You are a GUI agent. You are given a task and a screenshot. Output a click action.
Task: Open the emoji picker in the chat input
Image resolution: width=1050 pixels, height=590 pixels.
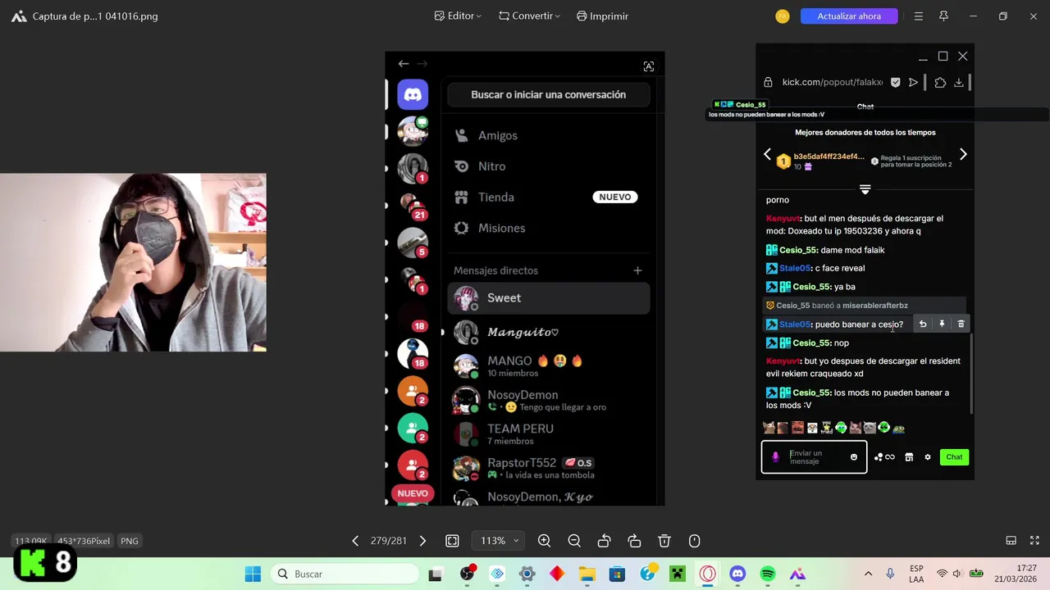[x=854, y=457]
